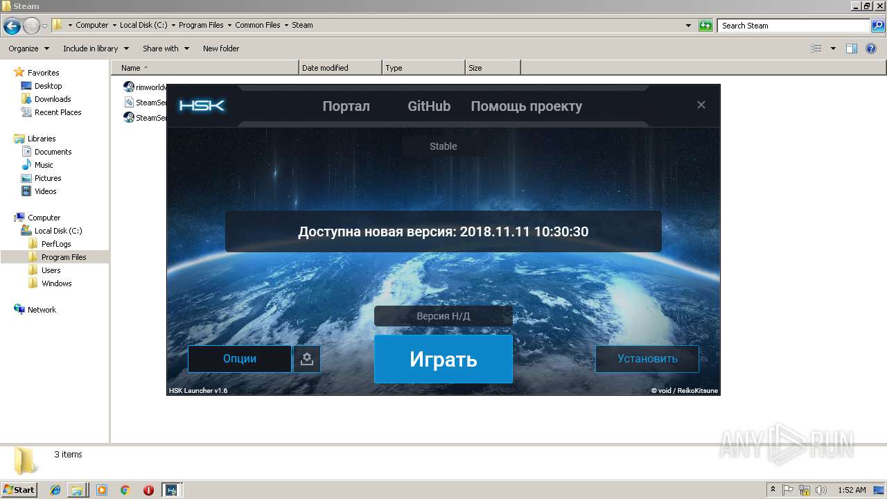887x499 pixels.
Task: Select Network in navigation pane
Action: click(42, 310)
